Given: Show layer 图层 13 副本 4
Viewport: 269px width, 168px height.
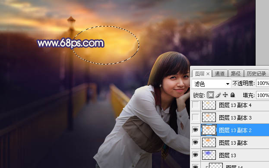Looking at the screenshot, I should click(196, 105).
